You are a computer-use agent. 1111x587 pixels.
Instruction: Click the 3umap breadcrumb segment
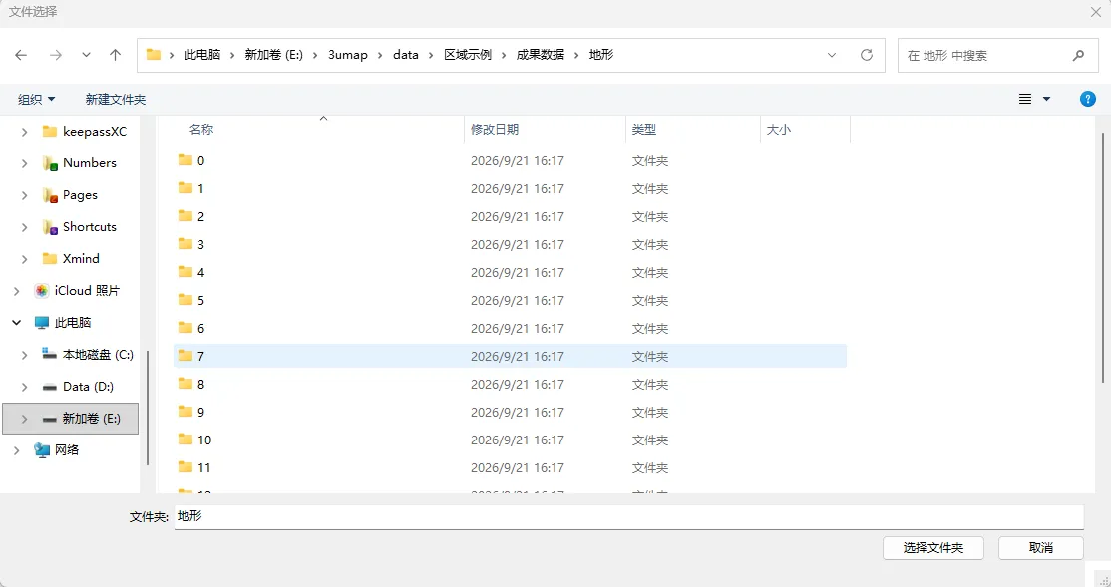[x=347, y=55]
